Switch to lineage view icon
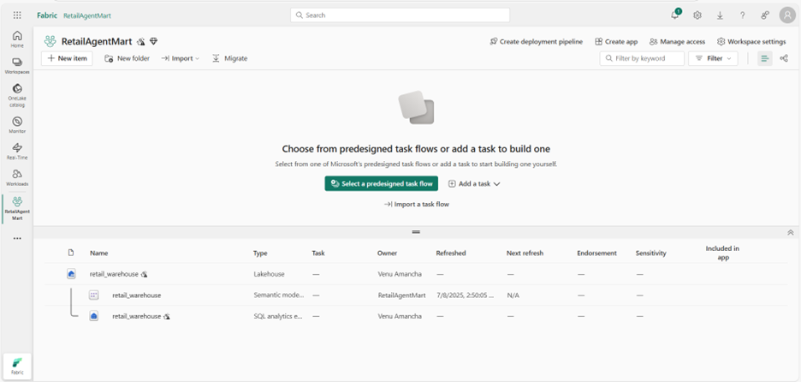 click(784, 58)
